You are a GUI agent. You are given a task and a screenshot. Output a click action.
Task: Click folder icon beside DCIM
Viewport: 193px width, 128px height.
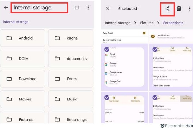(9, 59)
